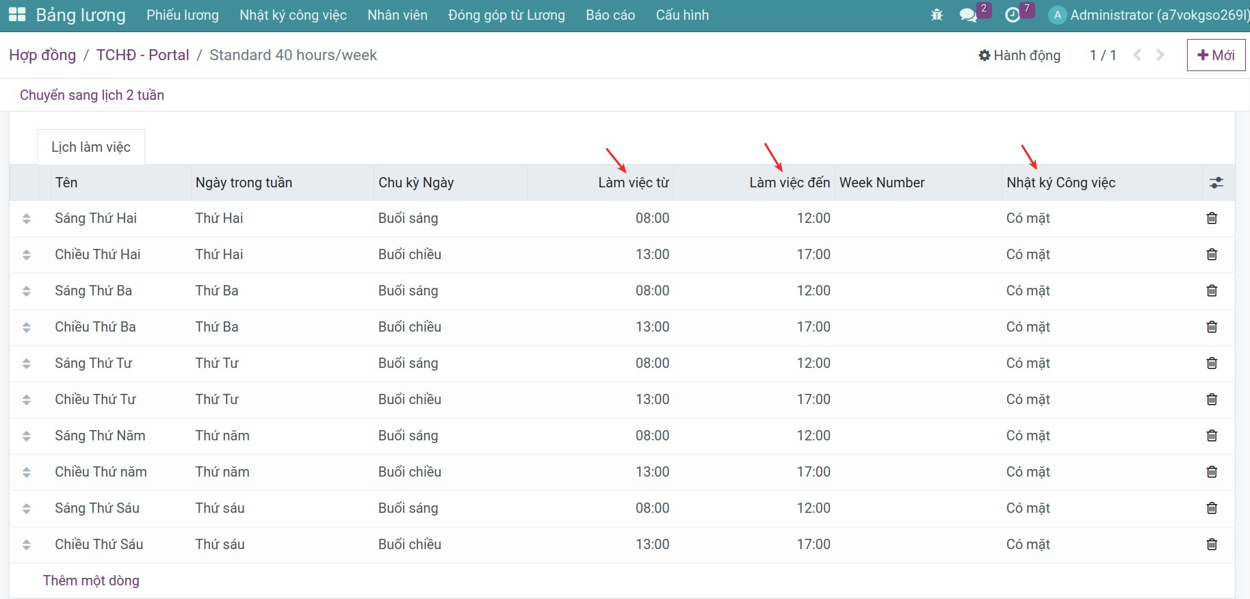Delete the Sáng Thứ Năm row

[1212, 436]
